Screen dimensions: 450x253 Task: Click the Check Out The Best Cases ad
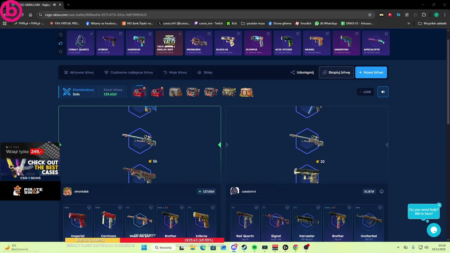pos(30,169)
